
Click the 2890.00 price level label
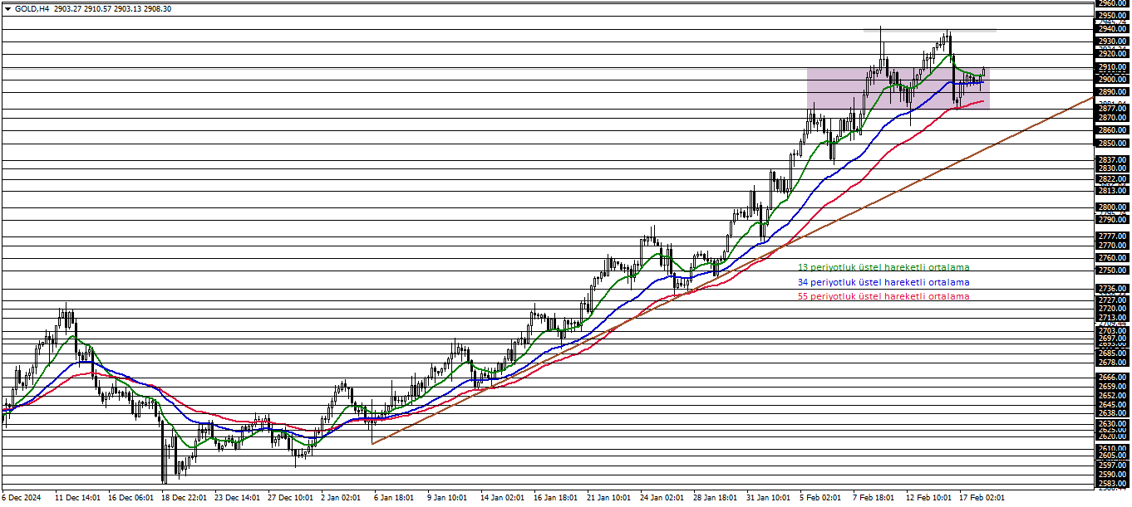(1112, 92)
